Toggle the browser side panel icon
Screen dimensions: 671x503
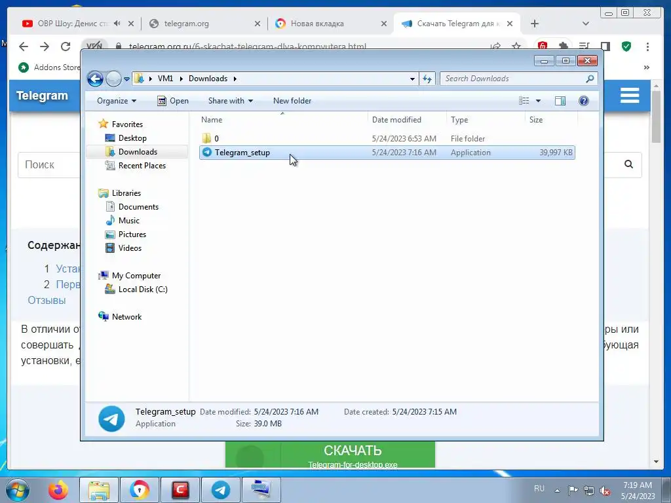(x=605, y=47)
